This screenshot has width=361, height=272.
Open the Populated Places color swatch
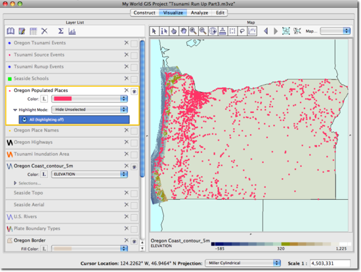[89, 99]
